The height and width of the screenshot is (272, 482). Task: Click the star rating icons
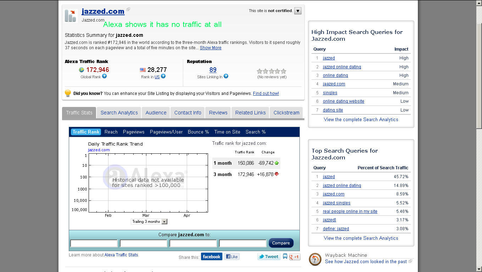tap(271, 71)
